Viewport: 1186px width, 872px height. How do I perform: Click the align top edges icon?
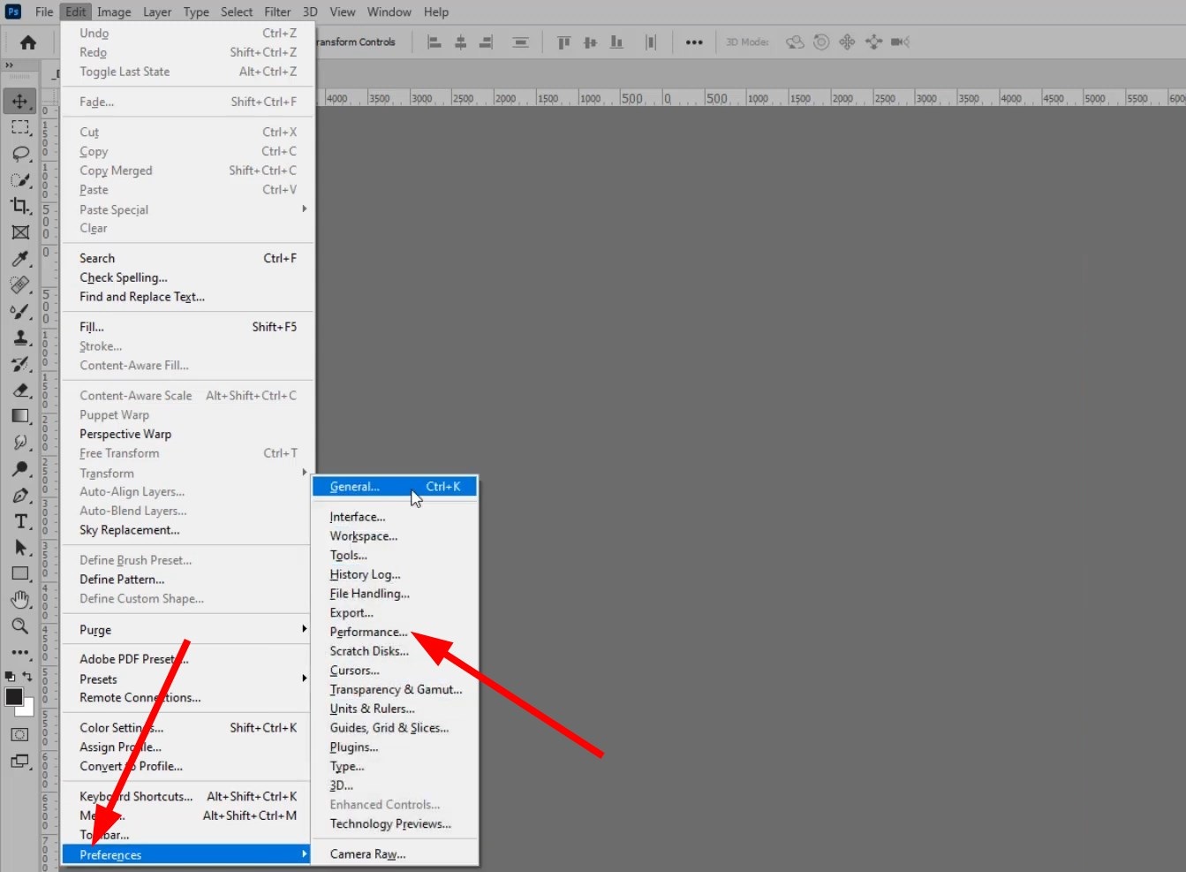click(x=563, y=42)
